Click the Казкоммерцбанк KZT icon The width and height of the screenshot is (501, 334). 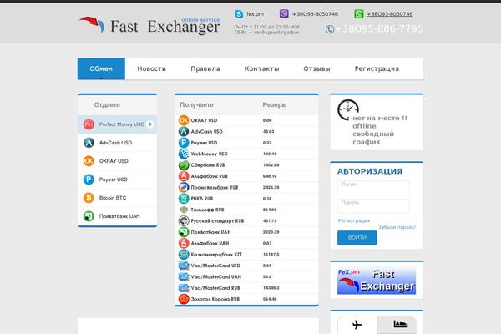click(x=184, y=255)
